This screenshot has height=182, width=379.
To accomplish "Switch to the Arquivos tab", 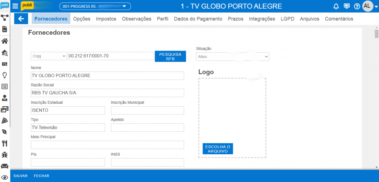I will pos(310,19).
